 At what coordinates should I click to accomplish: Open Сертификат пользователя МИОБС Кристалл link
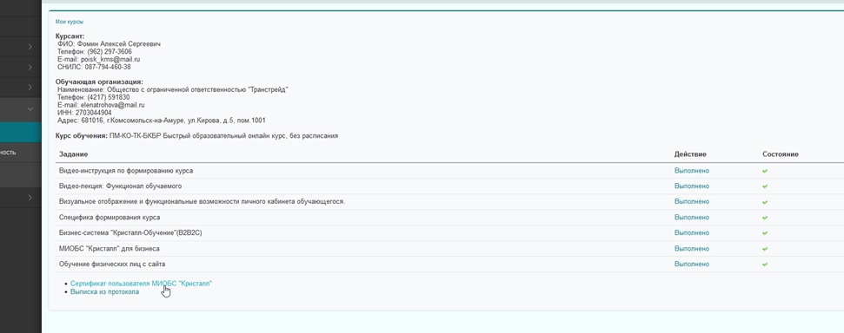pos(141,283)
